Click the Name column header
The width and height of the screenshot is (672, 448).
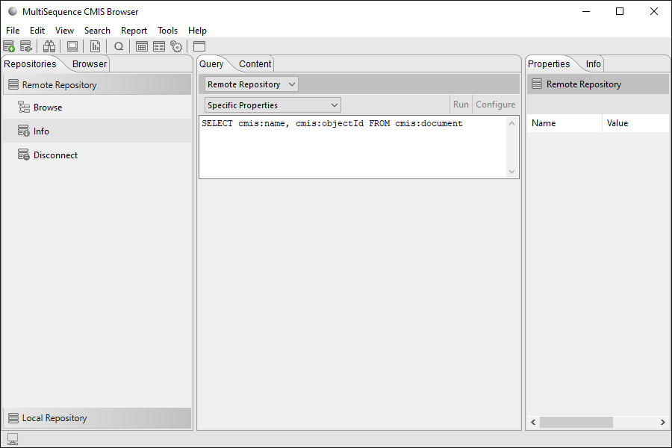(x=564, y=123)
